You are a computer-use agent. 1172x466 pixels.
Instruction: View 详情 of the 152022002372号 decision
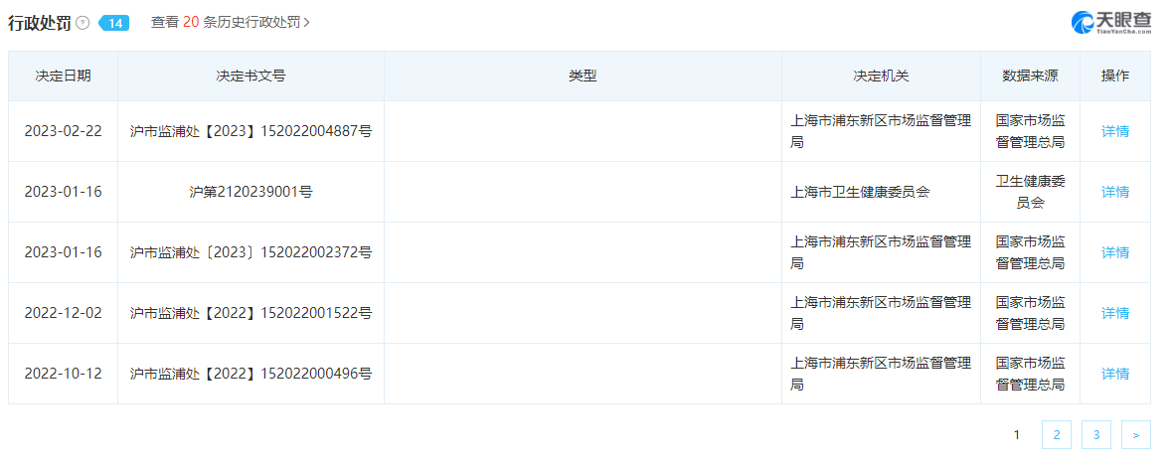1114,252
